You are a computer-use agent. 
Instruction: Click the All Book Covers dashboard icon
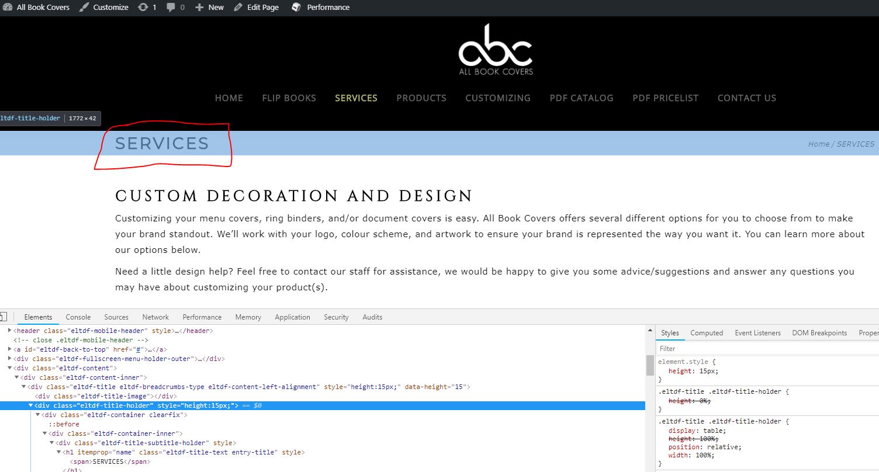click(8, 8)
